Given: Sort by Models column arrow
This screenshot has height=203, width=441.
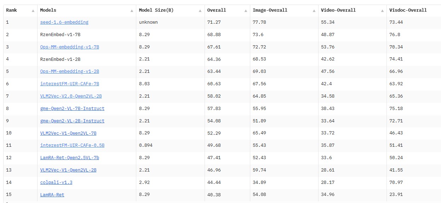Looking at the screenshot, I should 132,11.
